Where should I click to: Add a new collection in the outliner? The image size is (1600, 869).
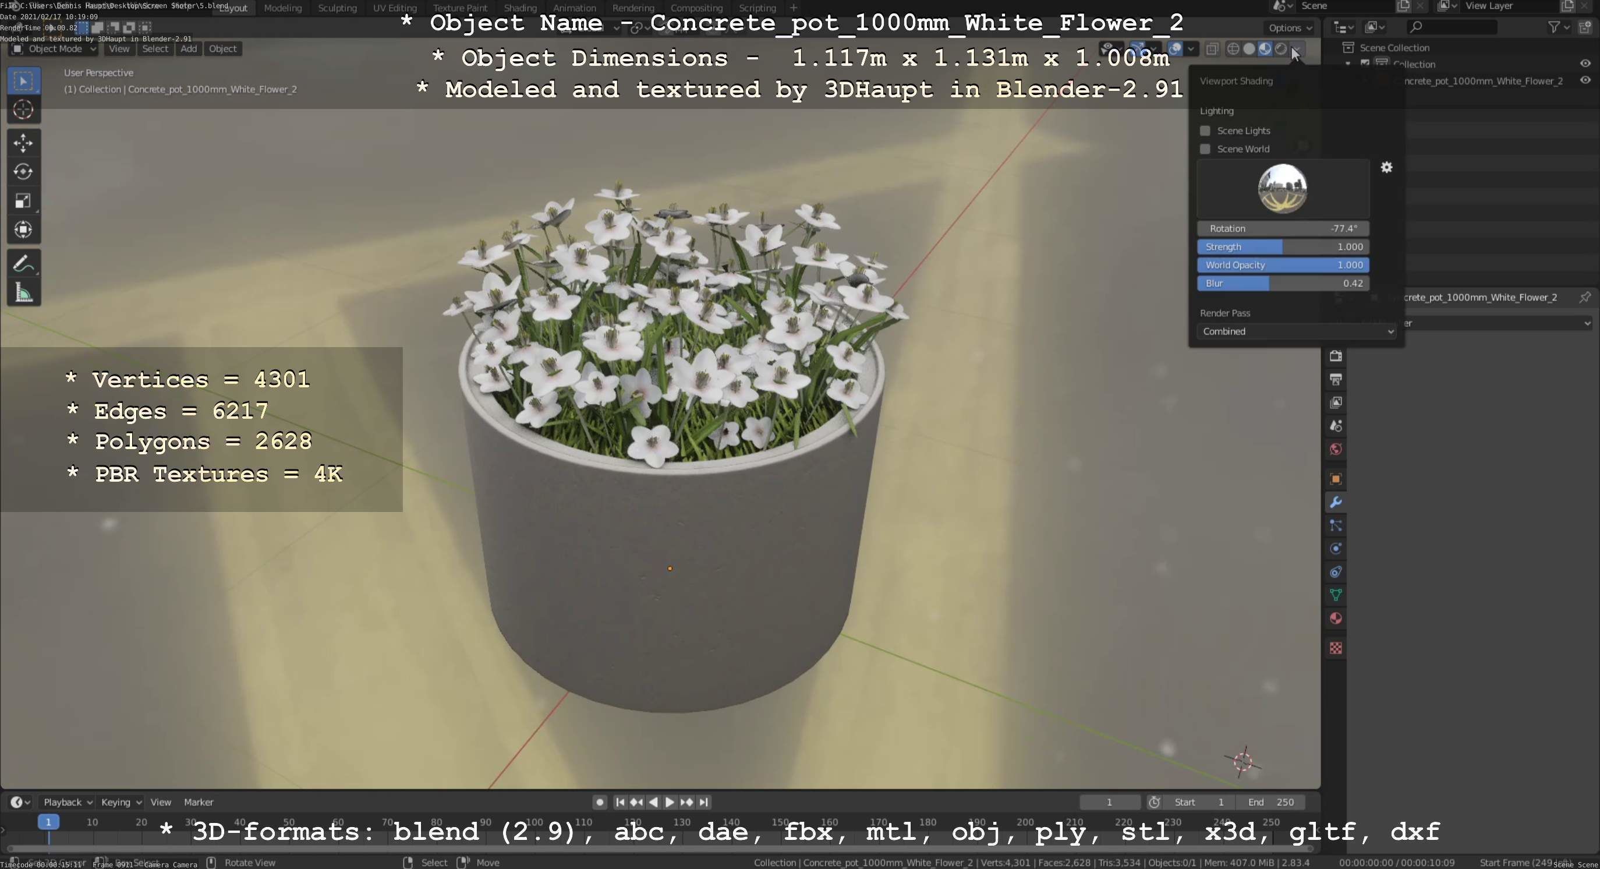click(1585, 27)
